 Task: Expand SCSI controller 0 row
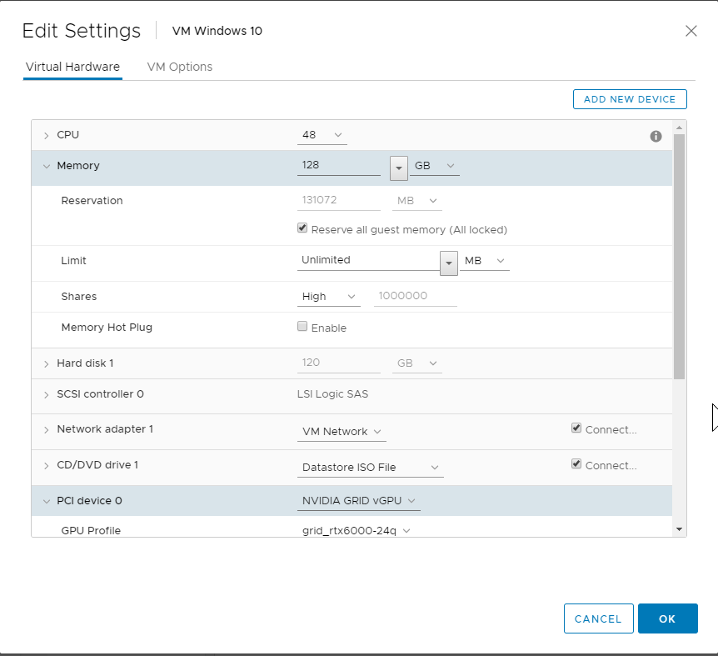[47, 394]
